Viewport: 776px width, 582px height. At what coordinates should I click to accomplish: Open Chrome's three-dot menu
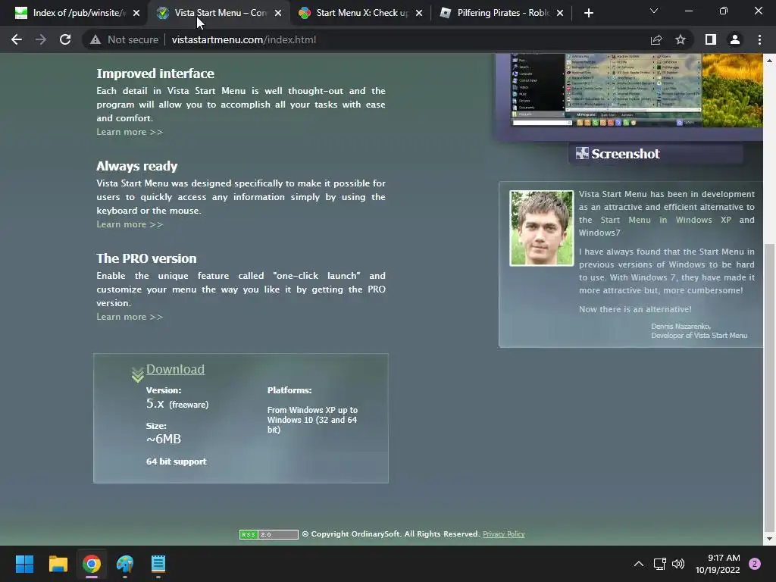click(x=759, y=39)
